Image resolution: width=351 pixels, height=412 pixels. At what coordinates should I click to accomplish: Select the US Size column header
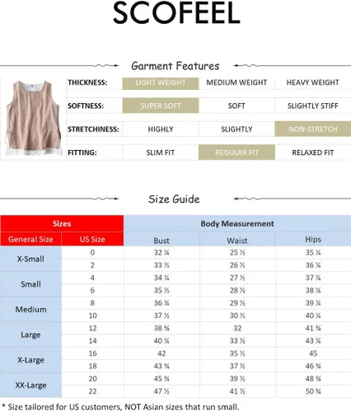92,239
